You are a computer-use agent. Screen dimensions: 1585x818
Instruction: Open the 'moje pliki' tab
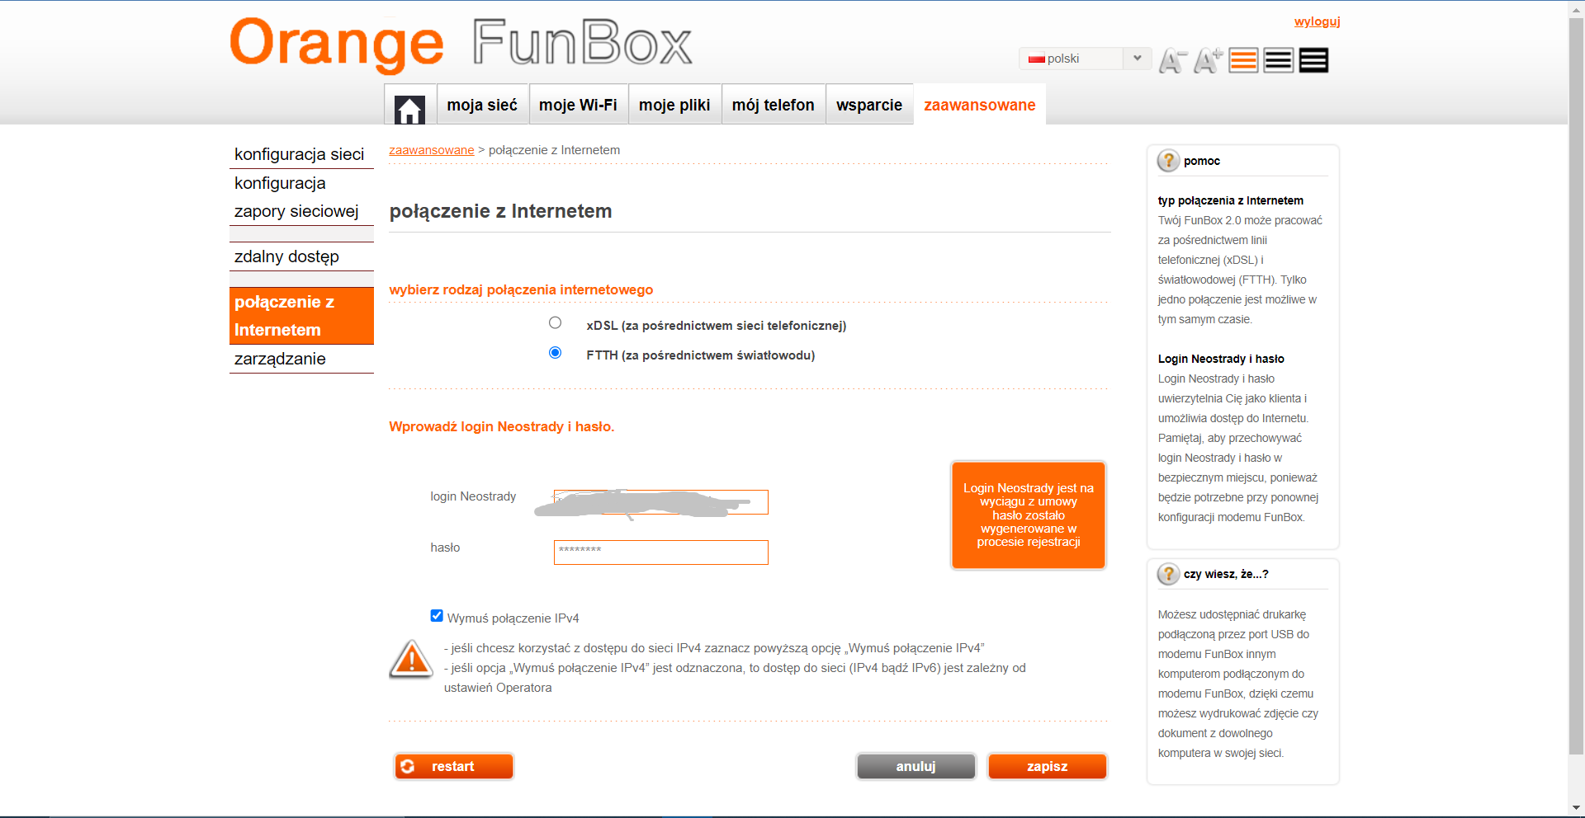click(x=674, y=105)
